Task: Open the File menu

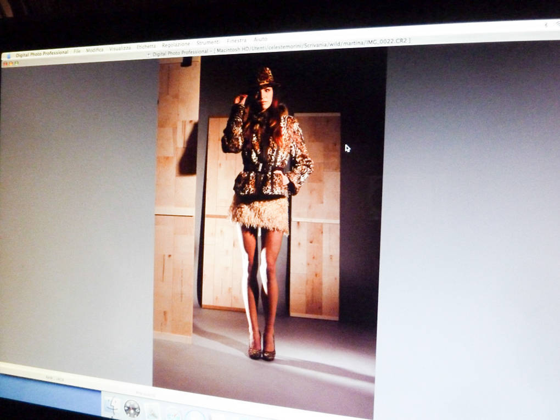Action: click(77, 51)
